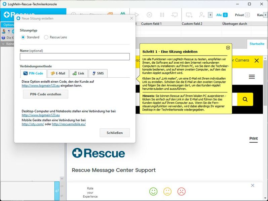The width and height of the screenshot is (268, 201).
Task: Click the start session play icon
Action: tap(137, 15)
